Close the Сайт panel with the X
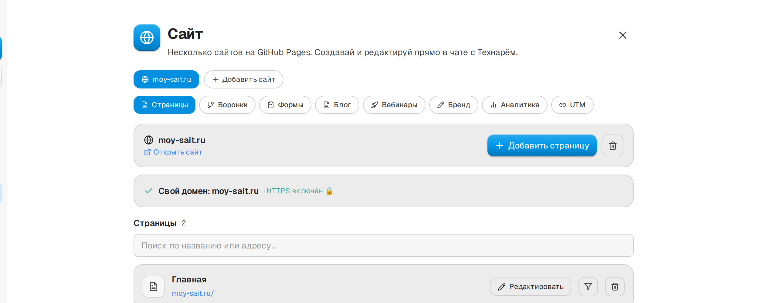 click(x=623, y=35)
